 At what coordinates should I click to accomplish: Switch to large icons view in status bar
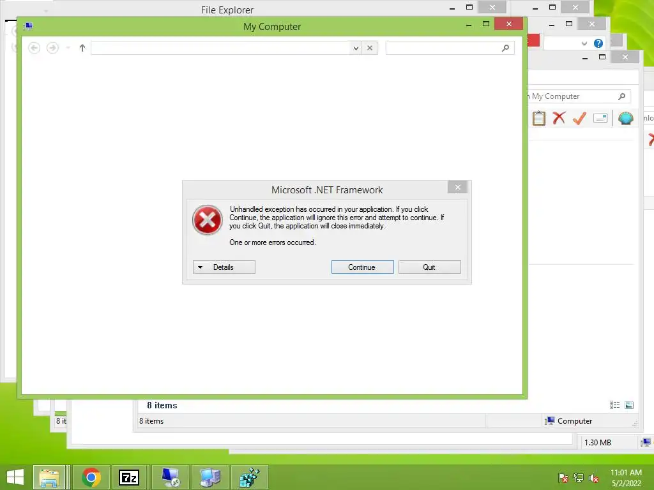click(x=629, y=405)
